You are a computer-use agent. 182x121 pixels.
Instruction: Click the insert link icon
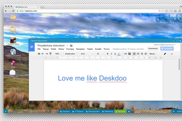(x=125, y=54)
